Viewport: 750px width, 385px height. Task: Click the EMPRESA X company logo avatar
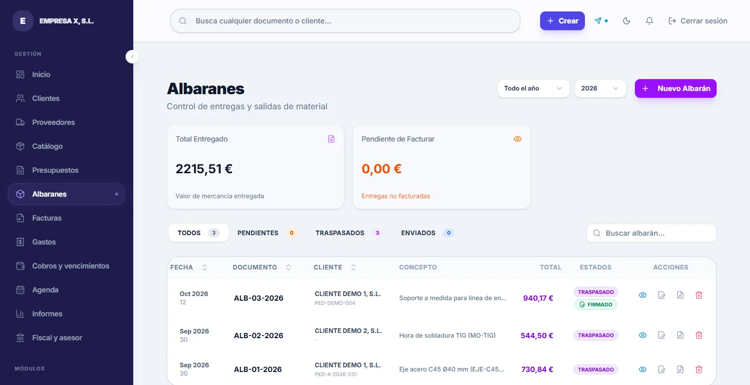click(22, 21)
